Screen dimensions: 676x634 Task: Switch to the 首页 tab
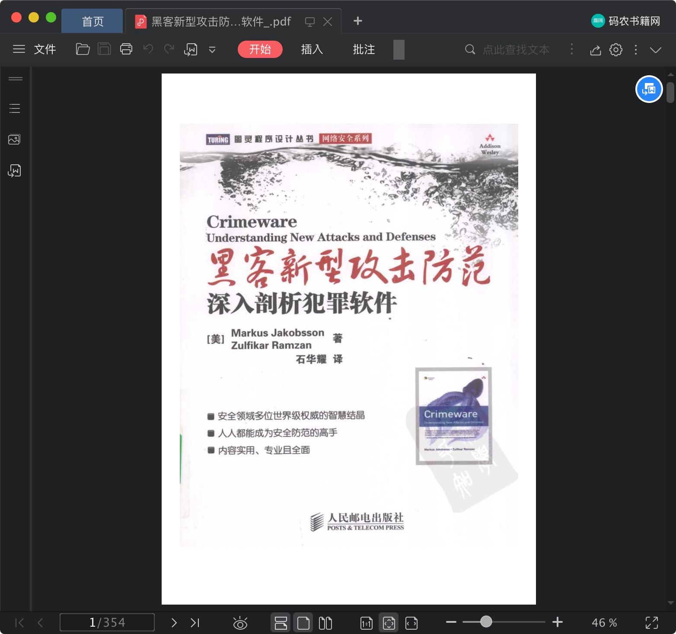point(92,21)
